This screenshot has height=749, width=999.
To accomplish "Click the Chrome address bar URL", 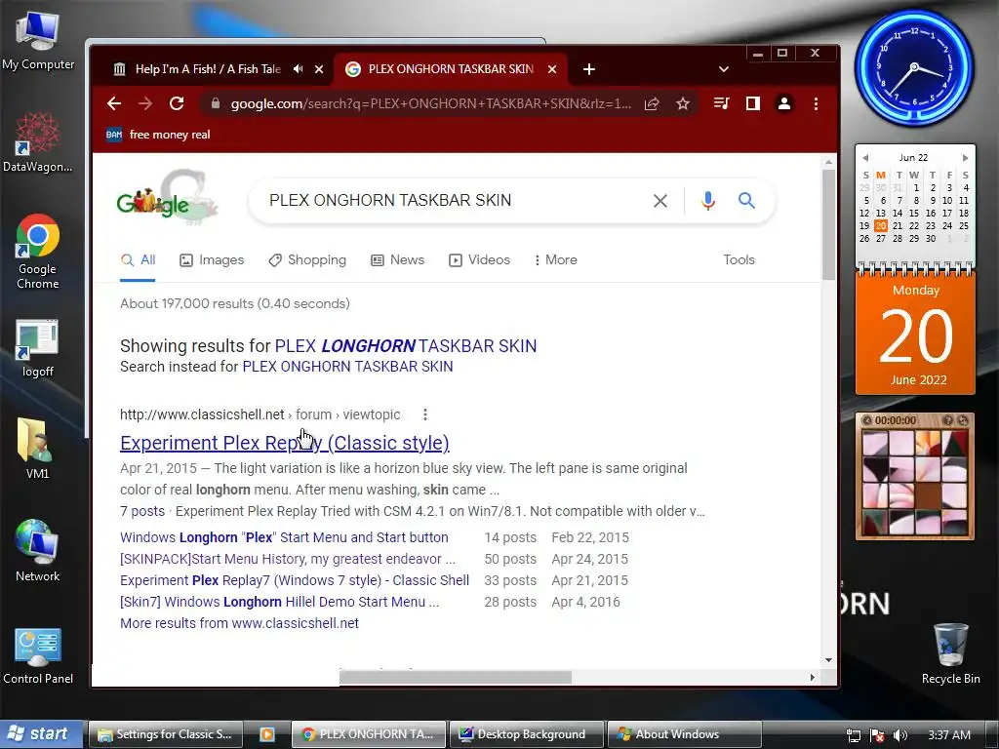I will [430, 103].
